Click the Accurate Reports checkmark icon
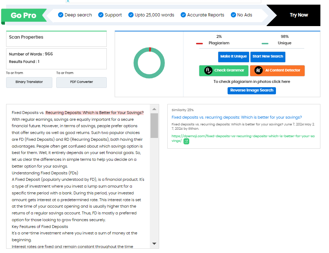The image size is (329, 253). (183, 15)
